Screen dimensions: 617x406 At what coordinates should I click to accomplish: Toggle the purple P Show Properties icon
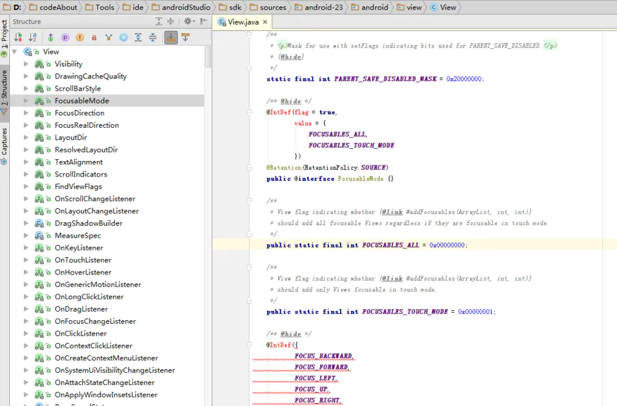point(65,37)
